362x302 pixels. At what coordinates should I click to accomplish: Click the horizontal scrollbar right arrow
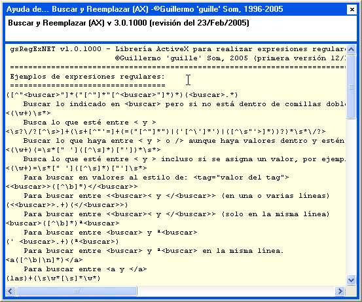(340, 291)
